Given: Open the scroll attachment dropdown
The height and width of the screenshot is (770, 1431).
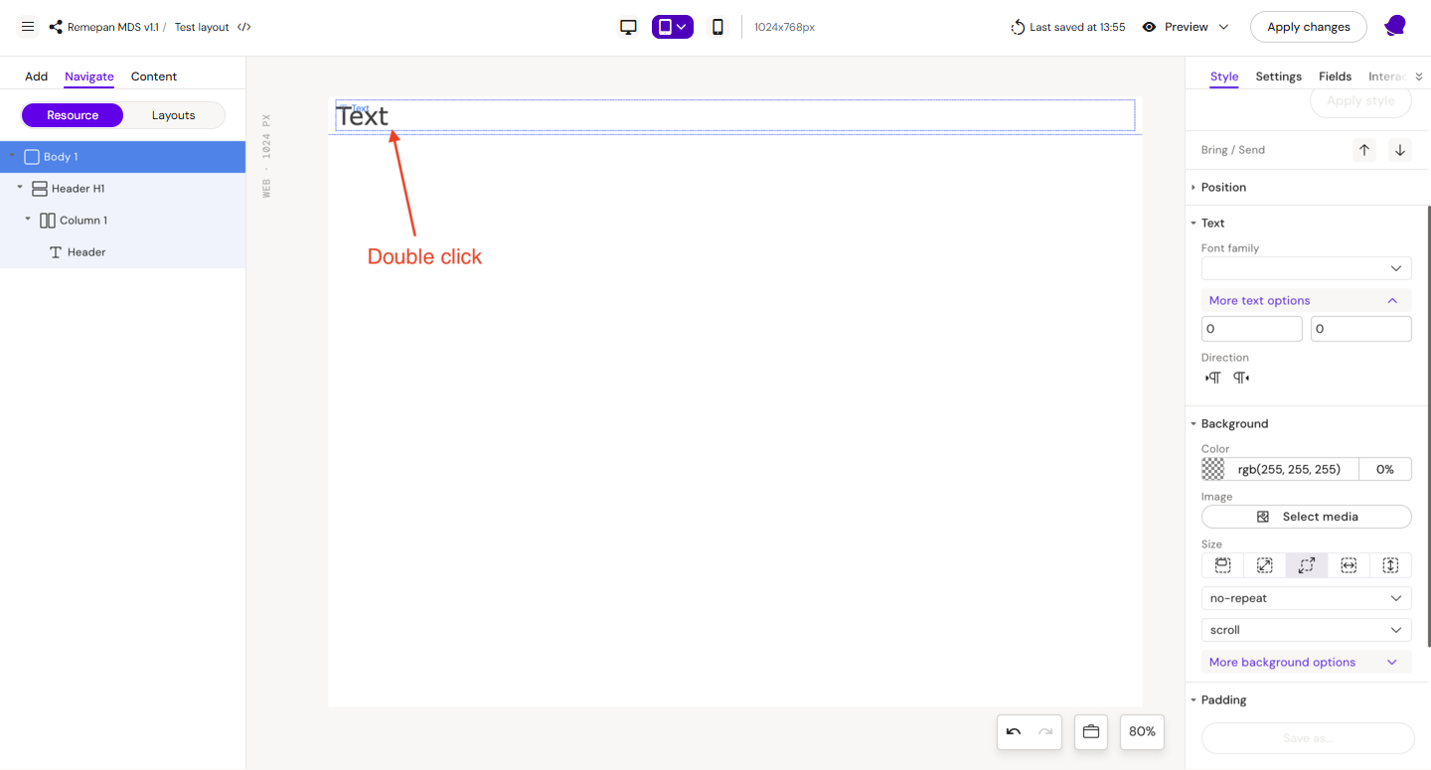Looking at the screenshot, I should [x=1306, y=630].
